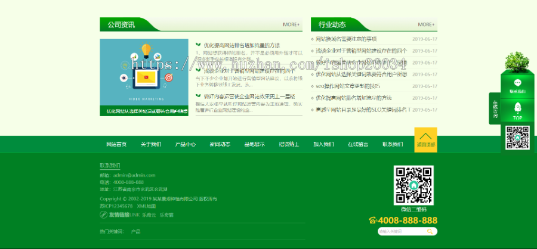This screenshot has height=249, width=537.
Task: Click the hot keyword 产品
Action: tap(135, 232)
